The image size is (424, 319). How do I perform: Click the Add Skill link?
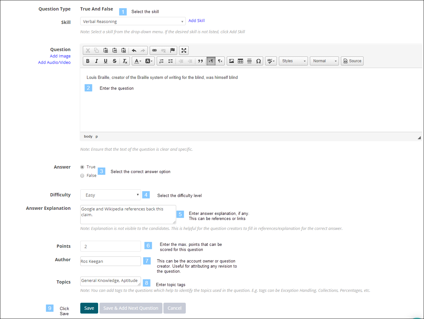click(197, 20)
